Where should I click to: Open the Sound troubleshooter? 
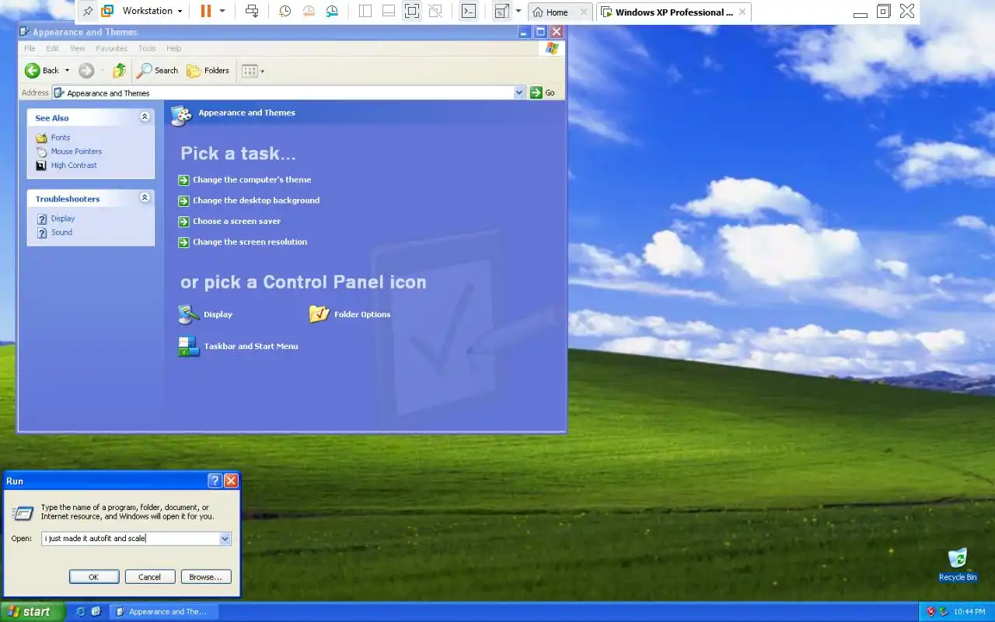(x=61, y=232)
